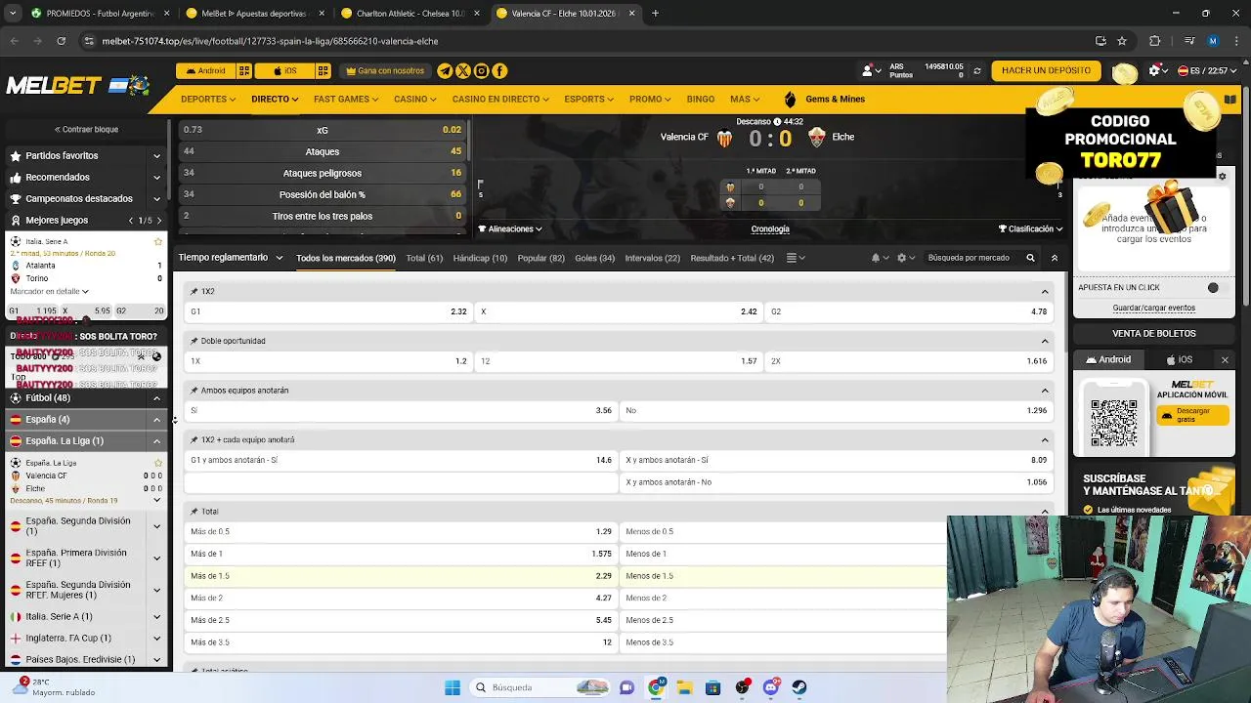Favorite Valencia CF vs Elche with its star icon
Viewport: 1251px width, 703px height.
(156, 463)
